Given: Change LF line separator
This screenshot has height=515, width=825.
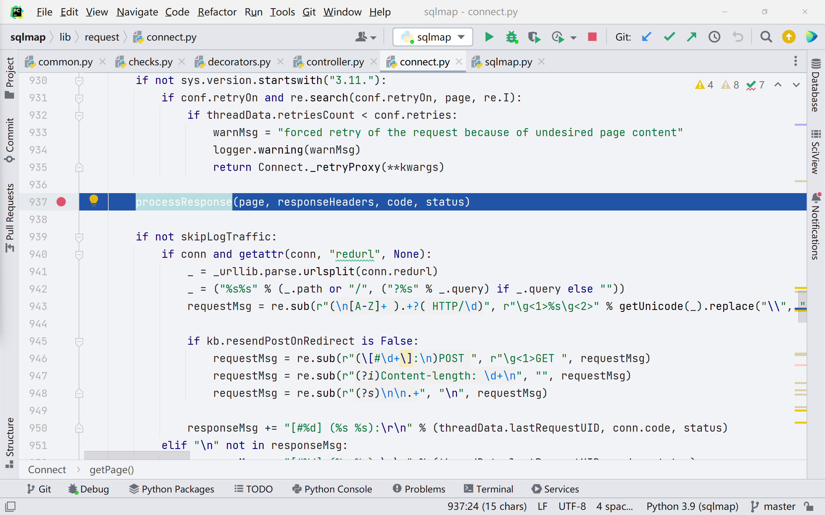Looking at the screenshot, I should pyautogui.click(x=542, y=507).
